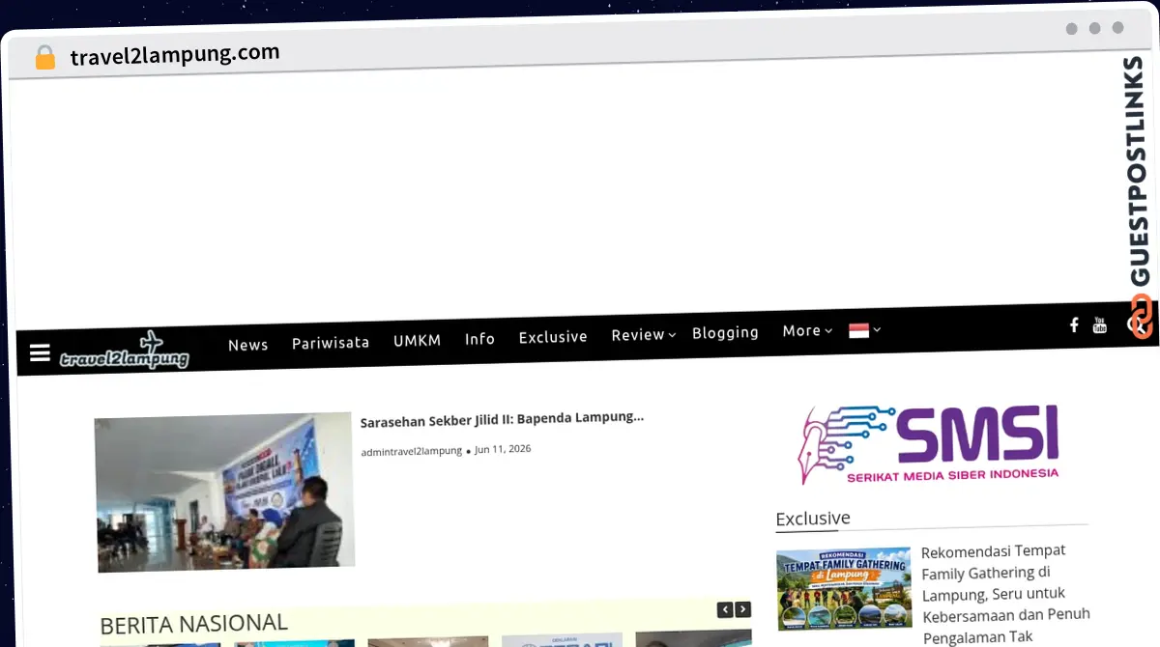
Task: Open Exclusive navigation item
Action: 553,337
